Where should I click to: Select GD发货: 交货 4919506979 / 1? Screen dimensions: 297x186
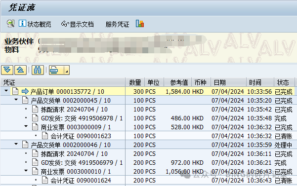(x=82, y=163)
